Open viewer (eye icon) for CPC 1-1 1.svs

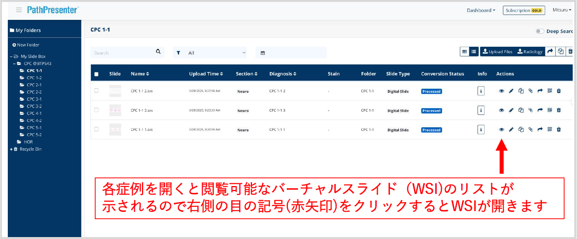pyautogui.click(x=502, y=130)
